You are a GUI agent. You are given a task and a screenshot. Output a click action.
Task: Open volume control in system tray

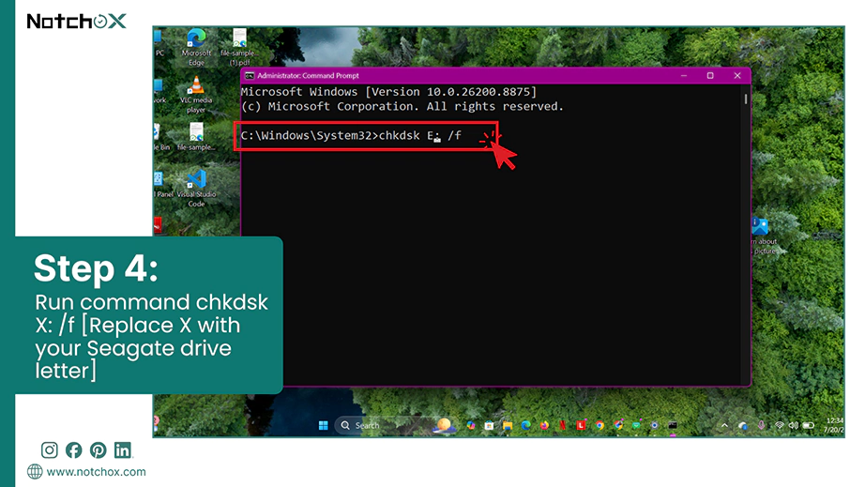tap(794, 425)
